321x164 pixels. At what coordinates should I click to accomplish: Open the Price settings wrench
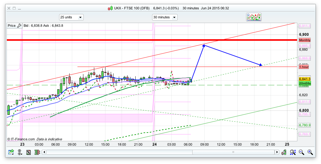pyautogui.click(x=19, y=26)
